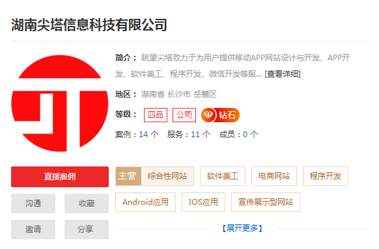The height and width of the screenshot is (249, 379).
Task: Click the intro text starting 眺望尖塔致力于
Action: (x=233, y=66)
